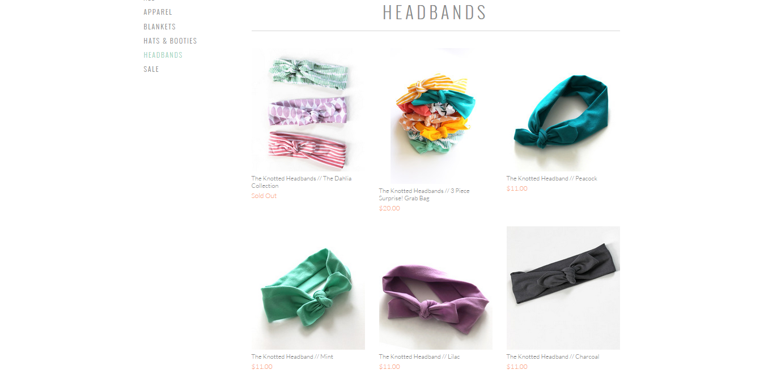View the Dahlia Collection headbands photo
This screenshot has width=764, height=374.
tap(308, 110)
